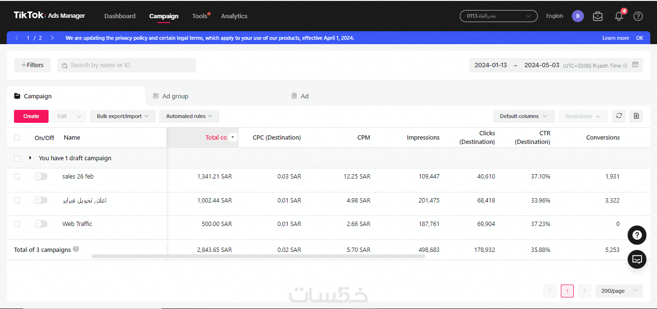Viewport: 657px width, 309px height.
Task: Open the Total cost column sort arrow
Action: (x=233, y=137)
